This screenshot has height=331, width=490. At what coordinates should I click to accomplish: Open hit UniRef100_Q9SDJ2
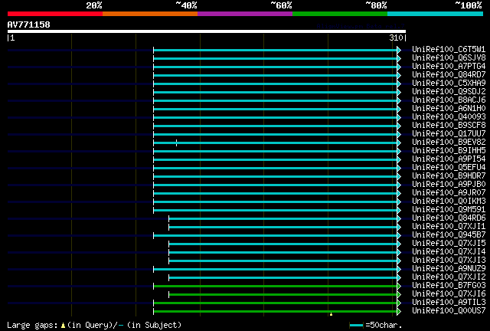(x=449, y=92)
